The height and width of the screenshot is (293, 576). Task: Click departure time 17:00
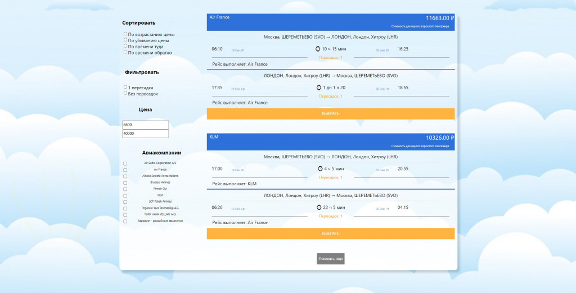point(217,169)
